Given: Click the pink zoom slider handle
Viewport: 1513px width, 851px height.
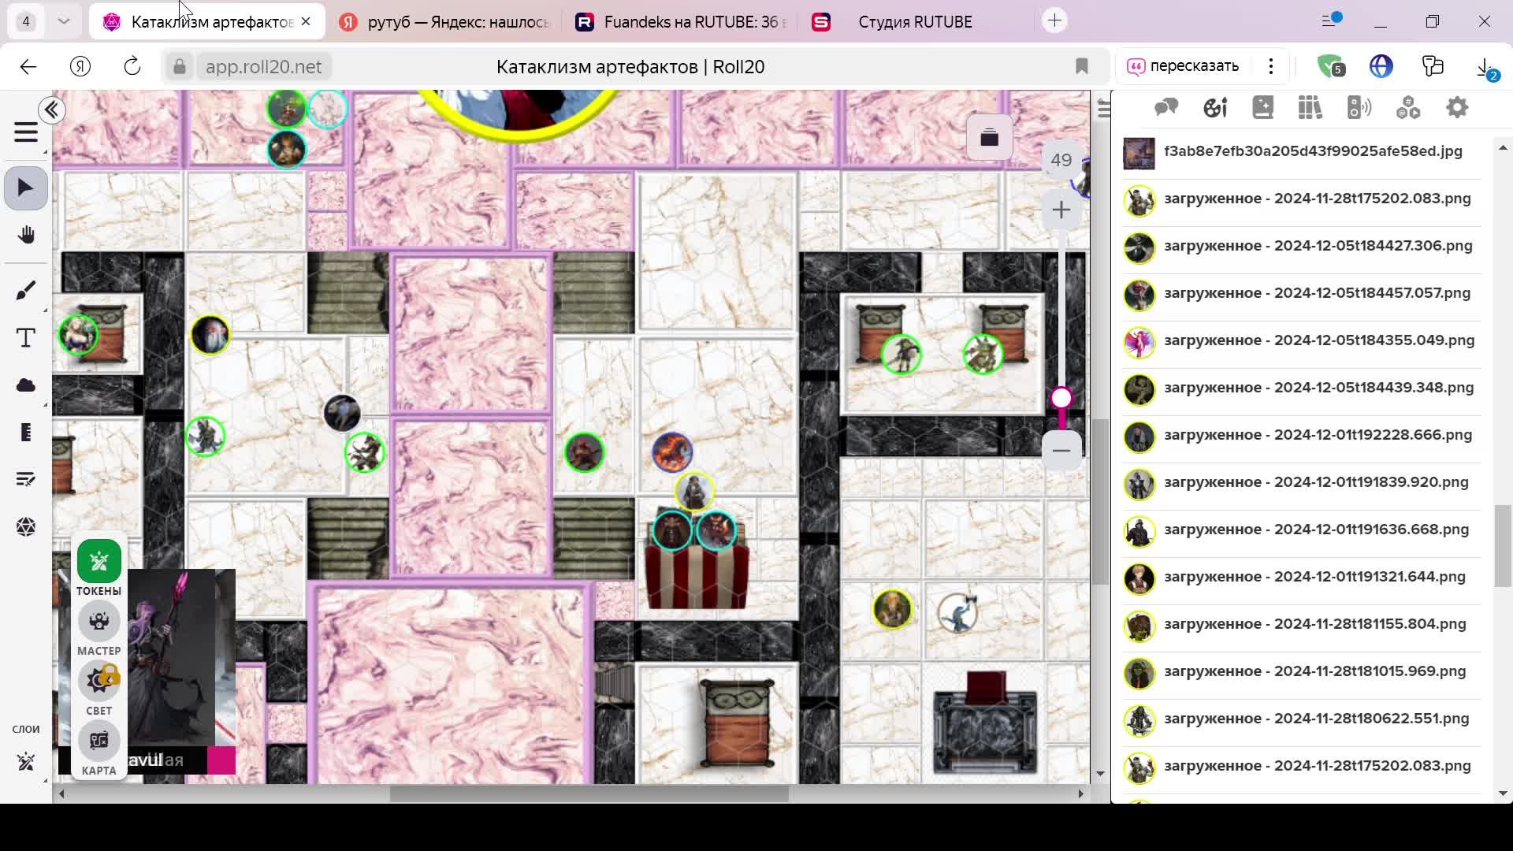Looking at the screenshot, I should 1061,398.
